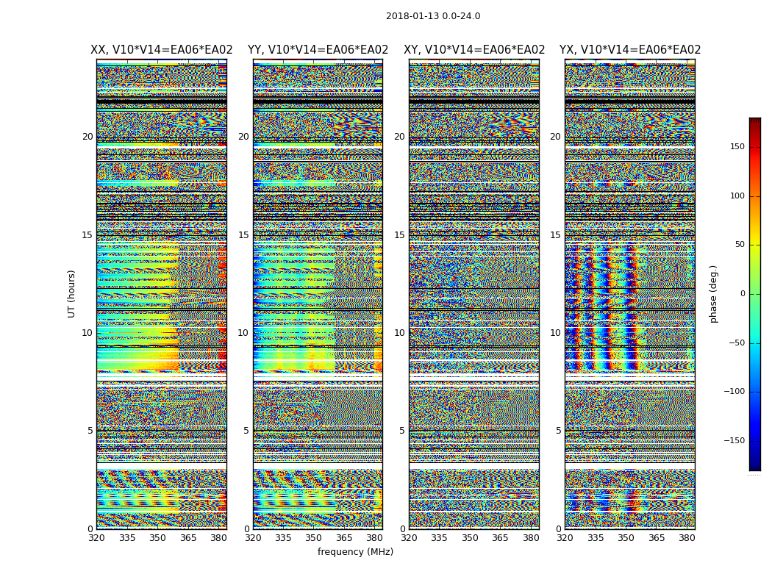Click the XY, V10*V14=EA06*EA02 panel title
772x588 pixels.
pos(474,50)
